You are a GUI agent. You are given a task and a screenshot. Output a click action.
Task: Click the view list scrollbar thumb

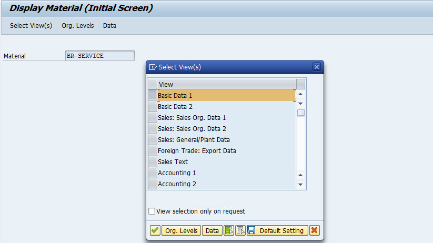coord(301,113)
